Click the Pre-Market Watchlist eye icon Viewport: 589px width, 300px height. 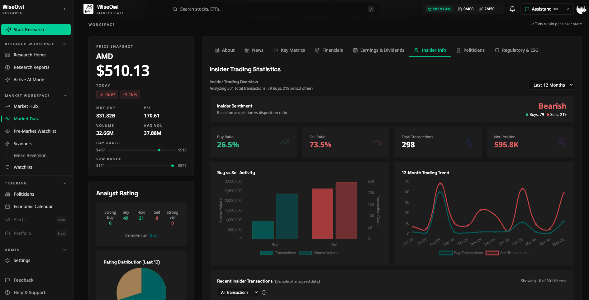(x=7, y=131)
